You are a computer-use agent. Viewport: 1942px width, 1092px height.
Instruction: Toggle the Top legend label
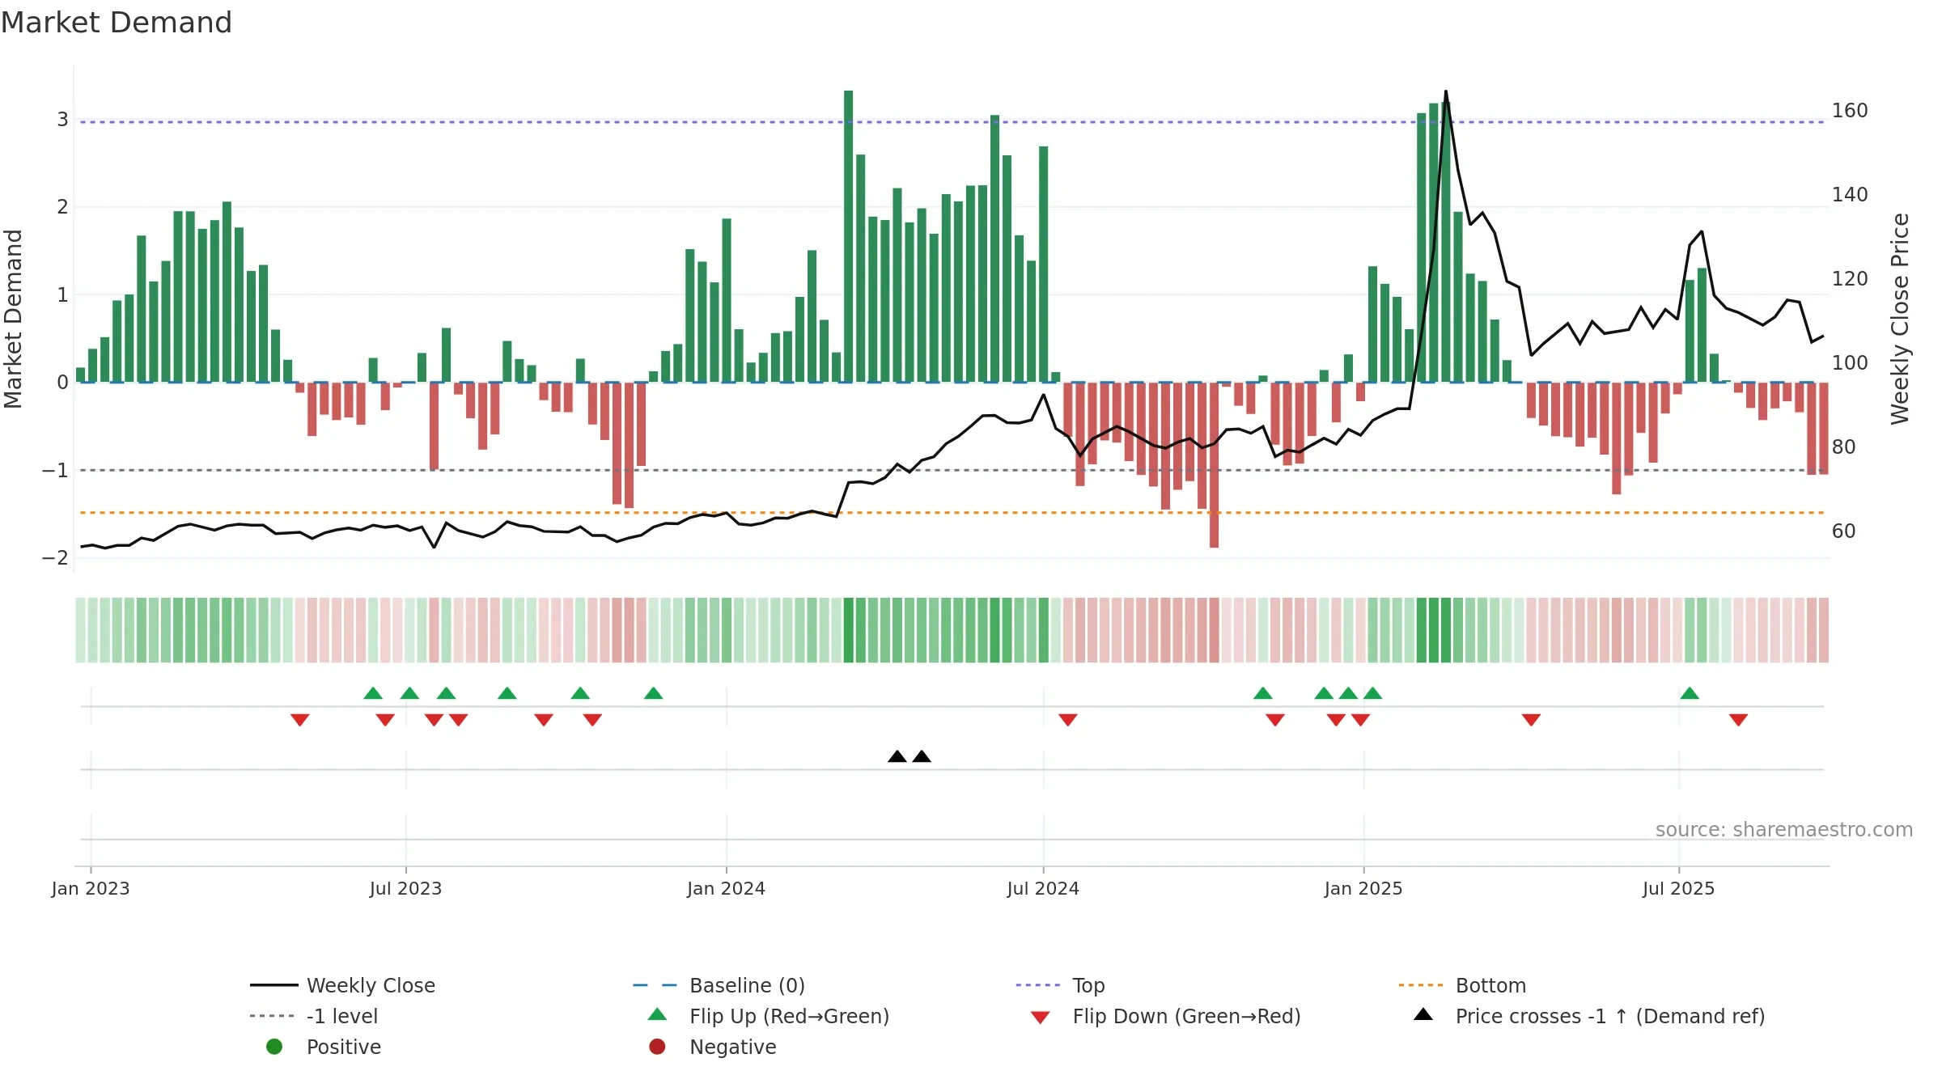pos(1088,986)
